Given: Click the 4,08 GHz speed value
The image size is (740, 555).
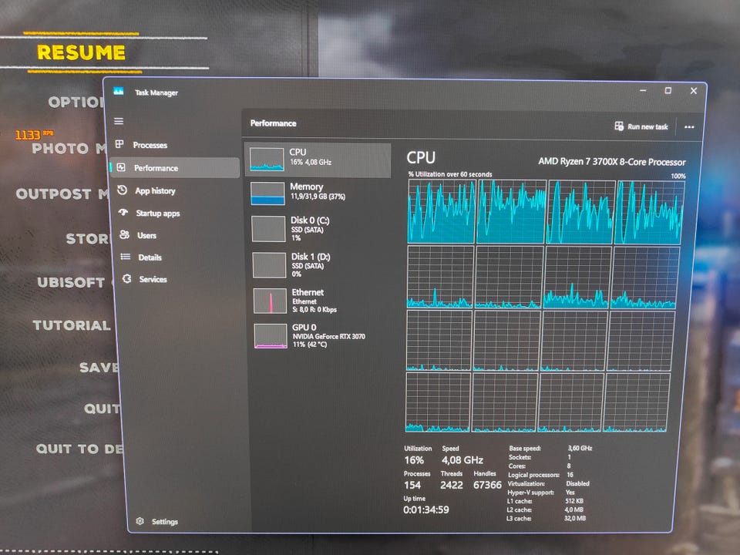Looking at the screenshot, I should pos(462,459).
